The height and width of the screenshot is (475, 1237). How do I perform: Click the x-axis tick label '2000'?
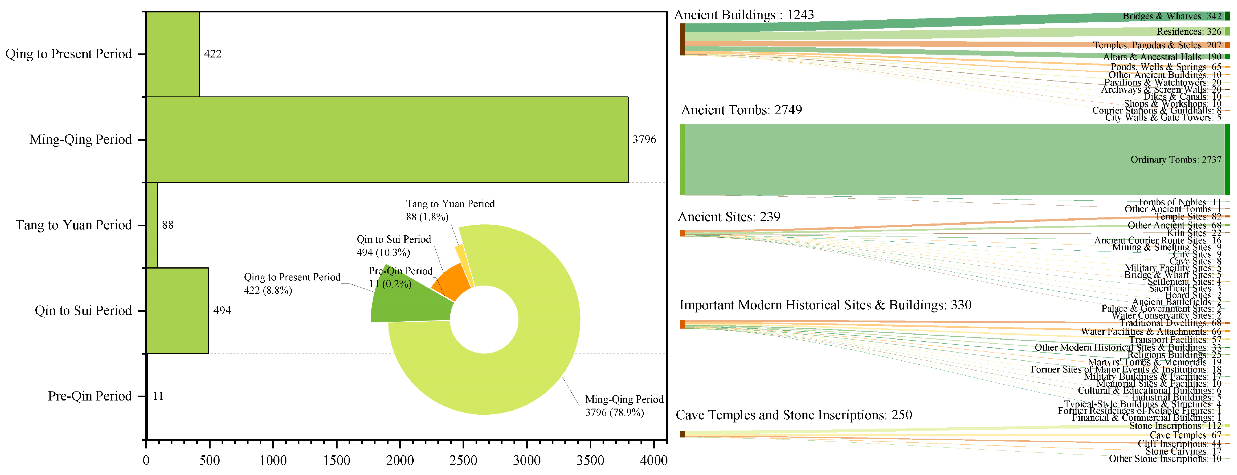tap(400, 461)
